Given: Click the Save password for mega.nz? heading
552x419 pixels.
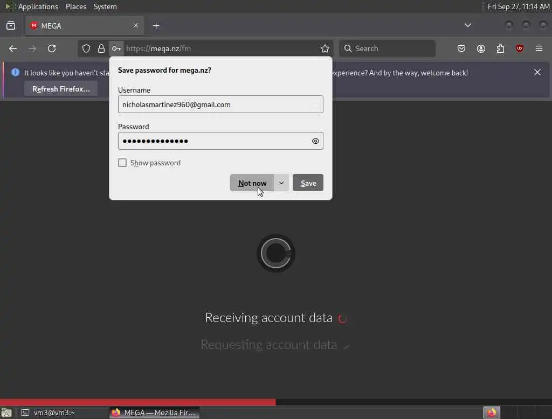Looking at the screenshot, I should [164, 70].
